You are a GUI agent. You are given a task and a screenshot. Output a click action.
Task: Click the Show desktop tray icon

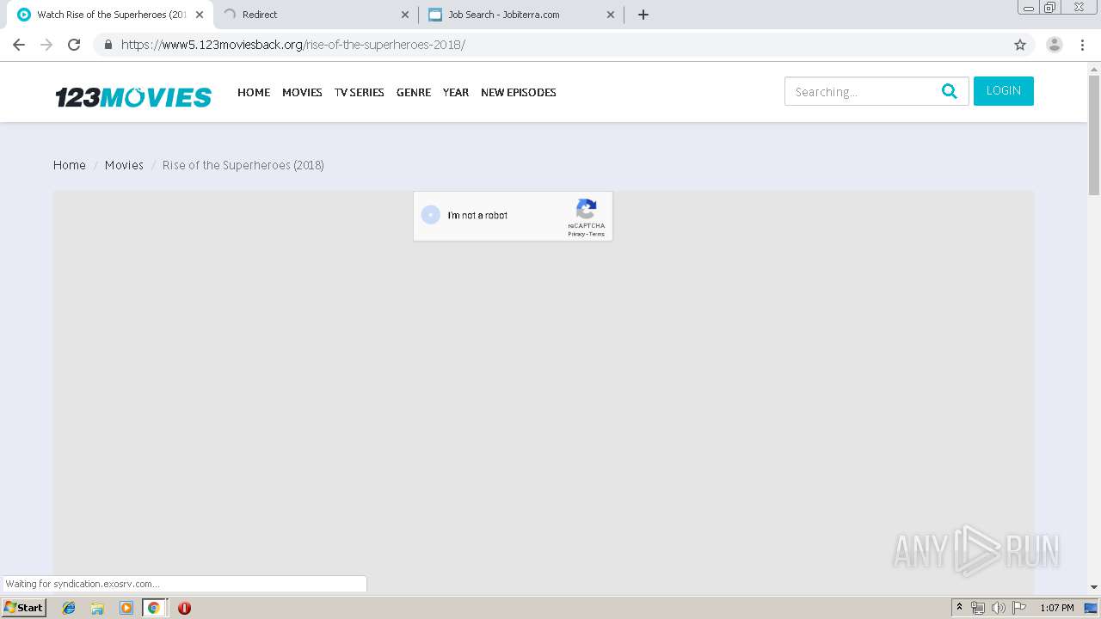1092,608
